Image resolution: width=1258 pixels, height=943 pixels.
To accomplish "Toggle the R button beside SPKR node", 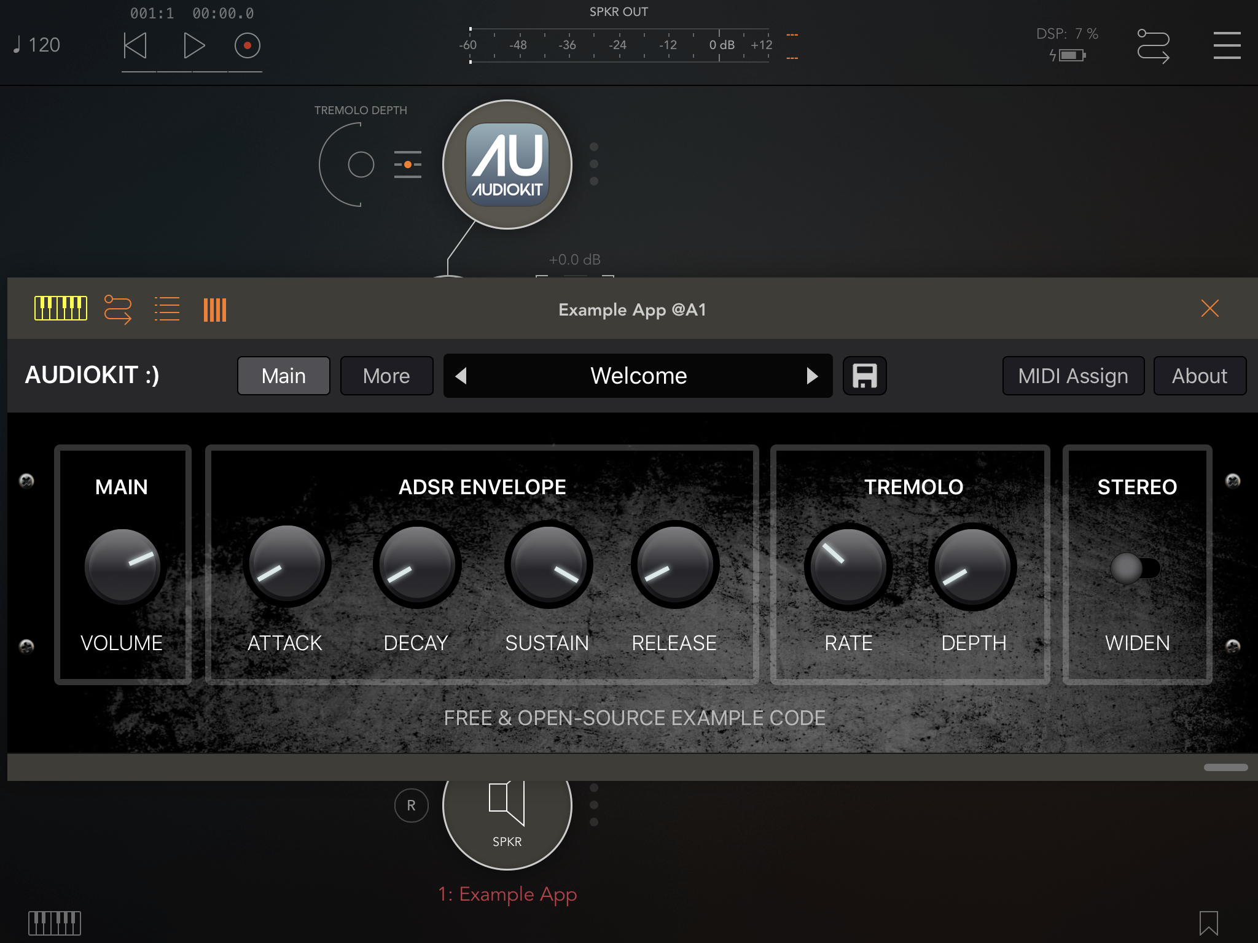I will [x=411, y=805].
